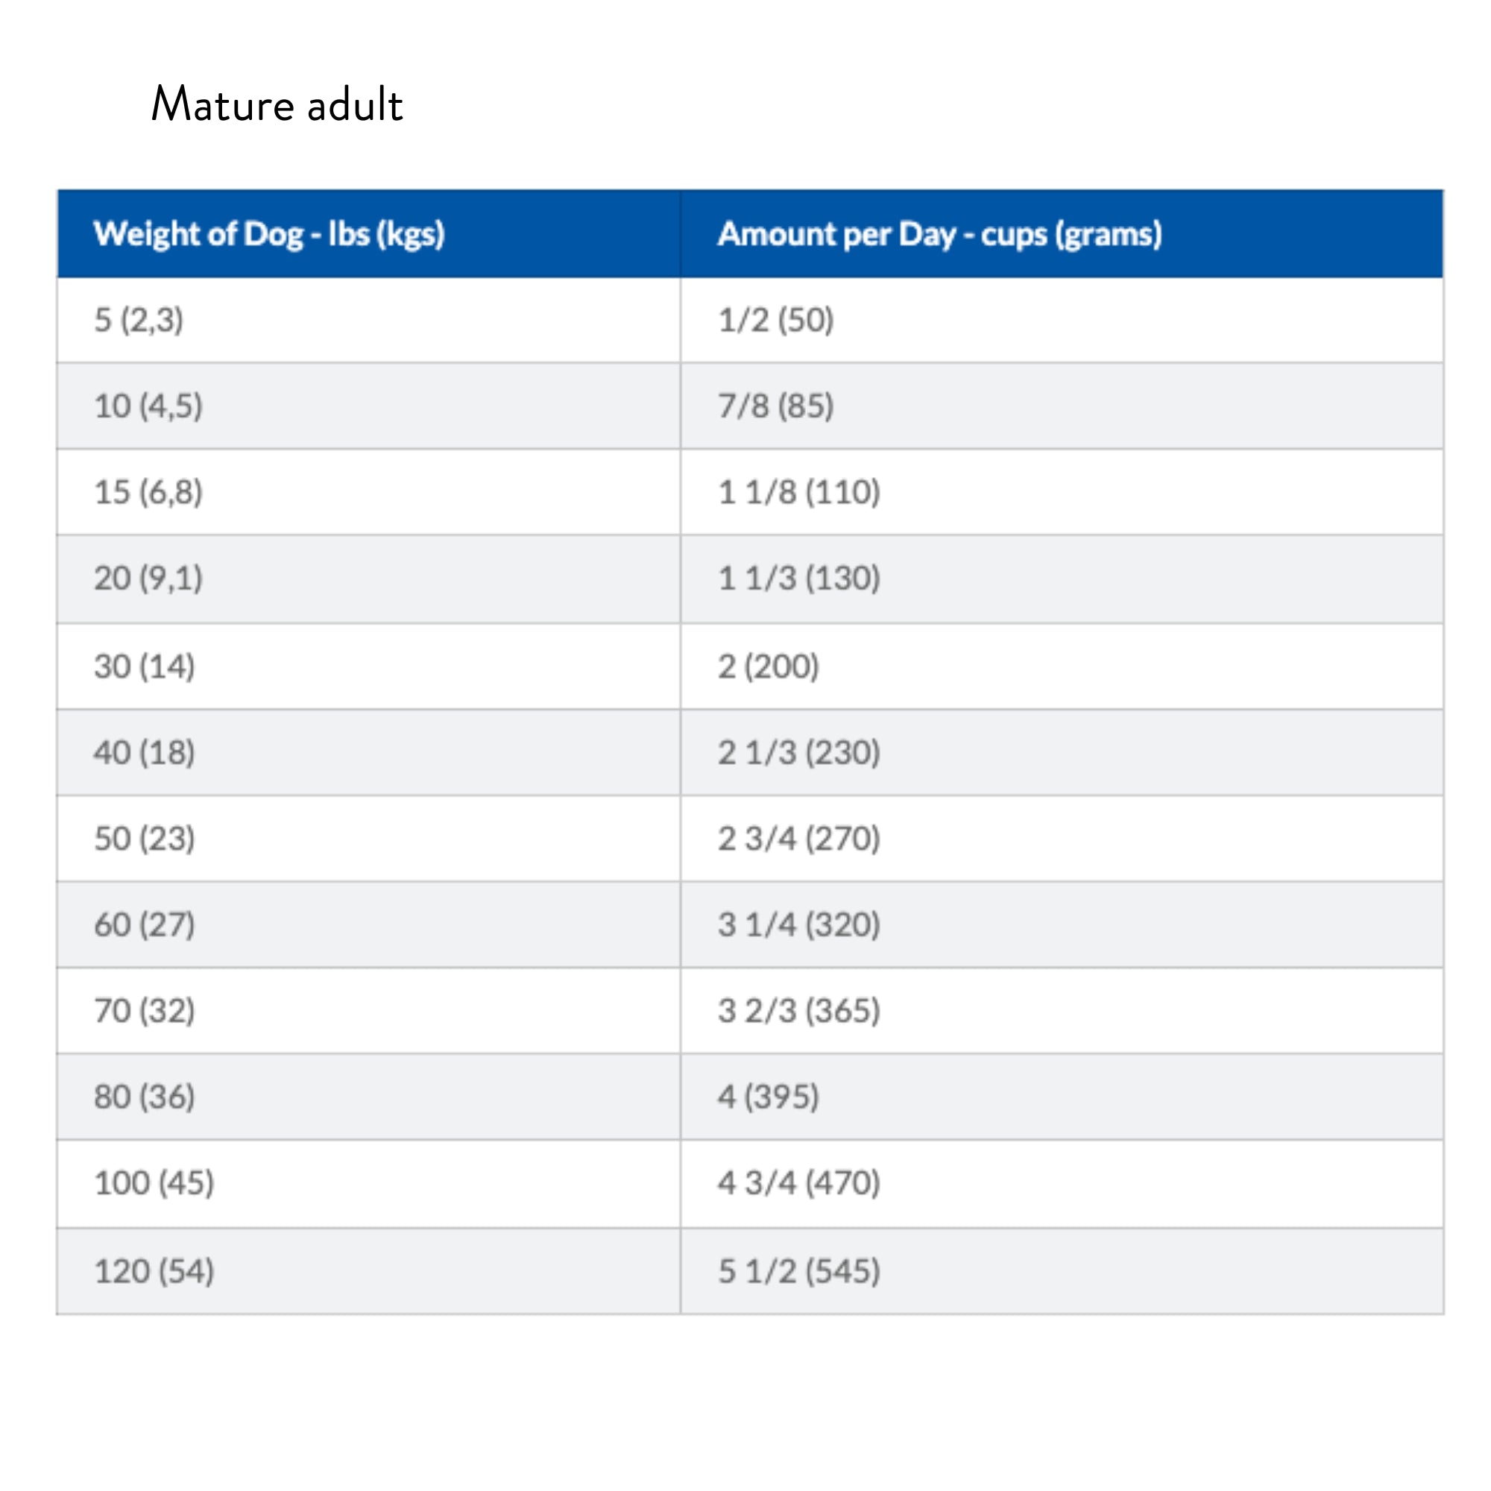The width and height of the screenshot is (1491, 1491).
Task: Click the 7/8 (85) amount cell
Action: (775, 406)
